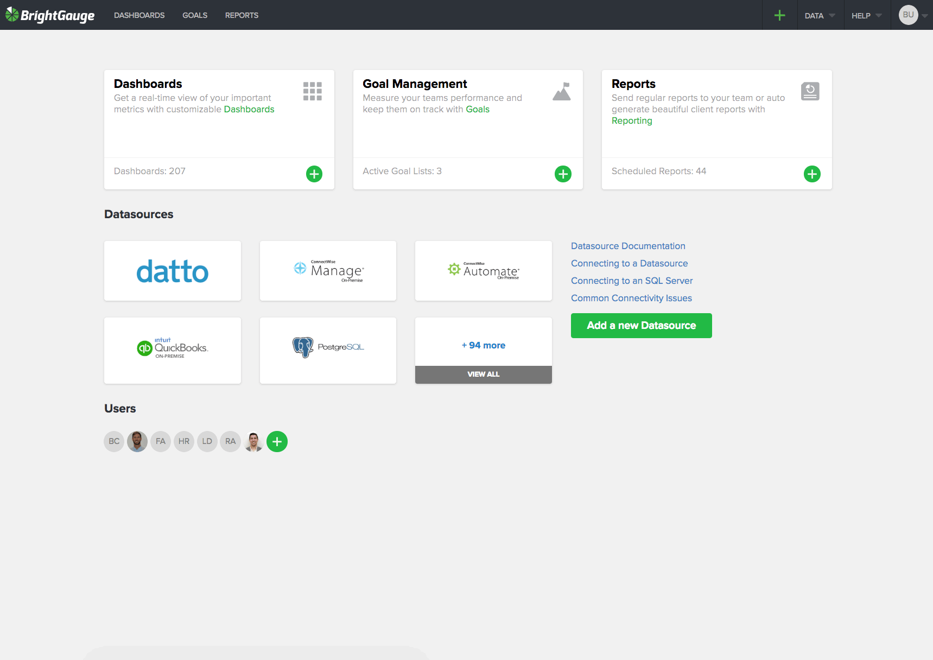Expand the DATA dropdown
This screenshot has height=660, width=933.
[x=820, y=15]
